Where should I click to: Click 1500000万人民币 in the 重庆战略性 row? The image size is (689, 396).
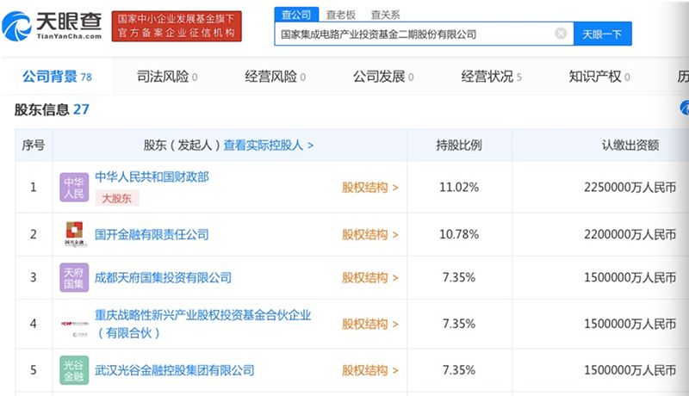coord(630,324)
